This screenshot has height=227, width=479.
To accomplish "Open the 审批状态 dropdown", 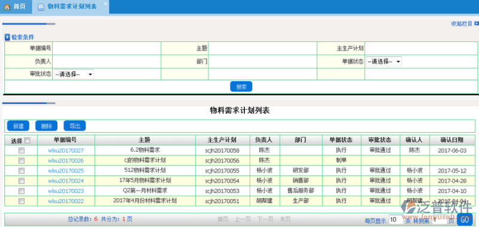I will pos(74,74).
